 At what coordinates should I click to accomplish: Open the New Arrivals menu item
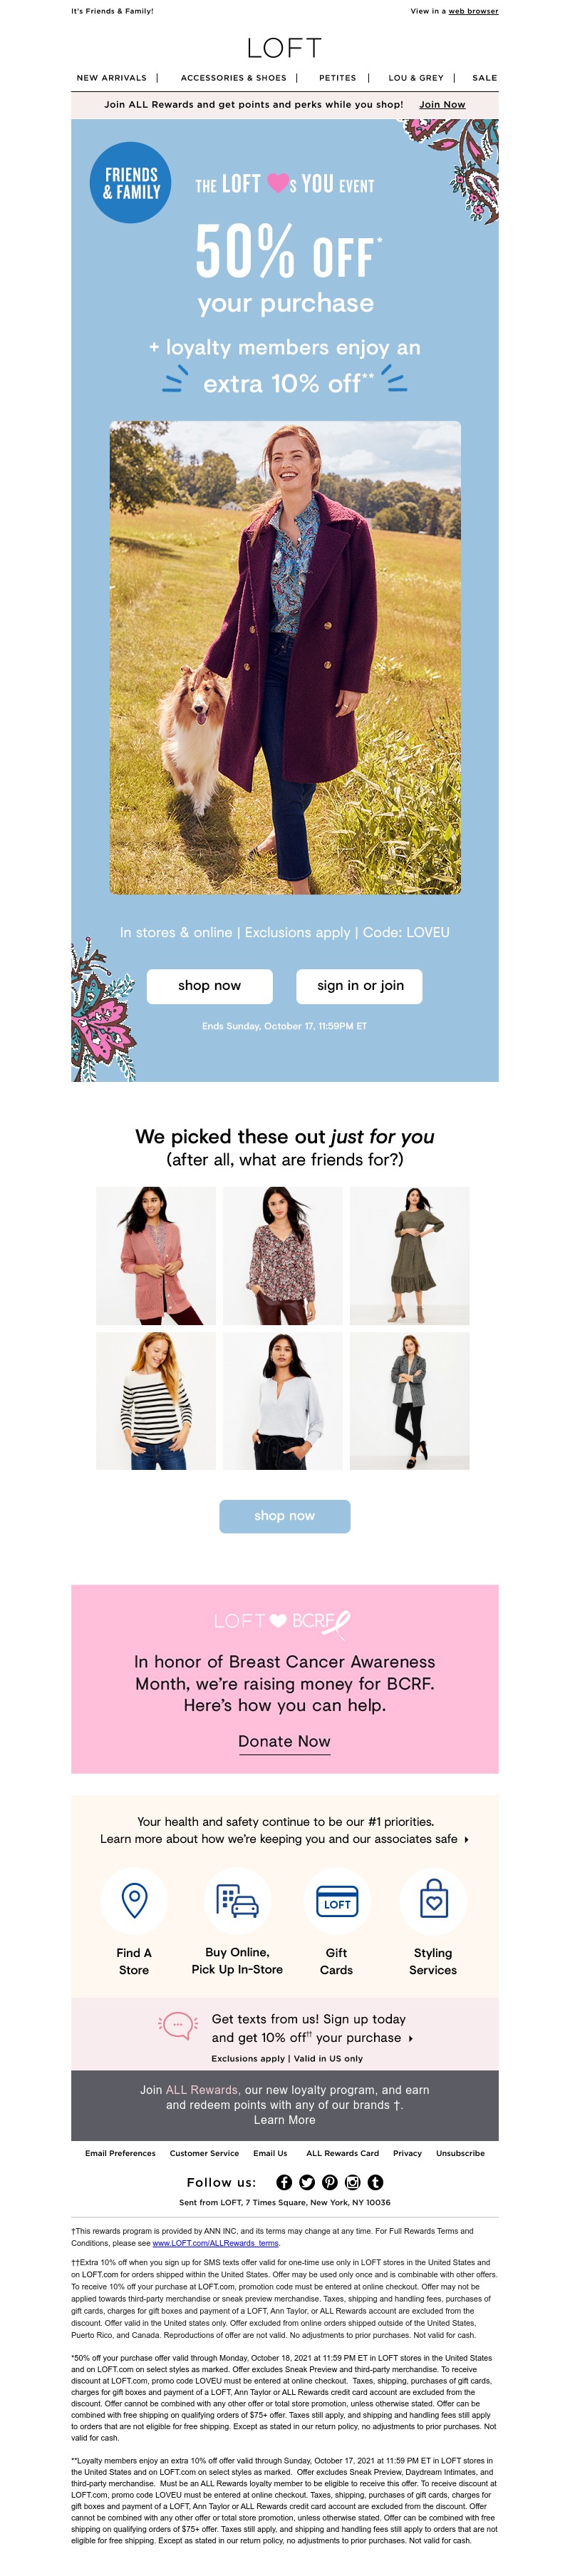112,77
